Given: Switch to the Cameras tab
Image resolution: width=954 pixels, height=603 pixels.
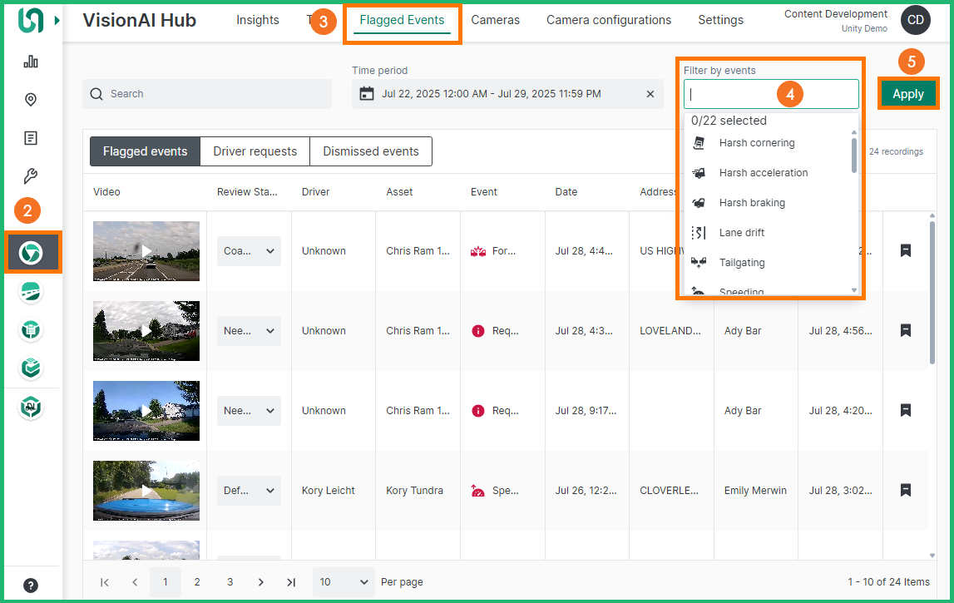Looking at the screenshot, I should pos(495,20).
